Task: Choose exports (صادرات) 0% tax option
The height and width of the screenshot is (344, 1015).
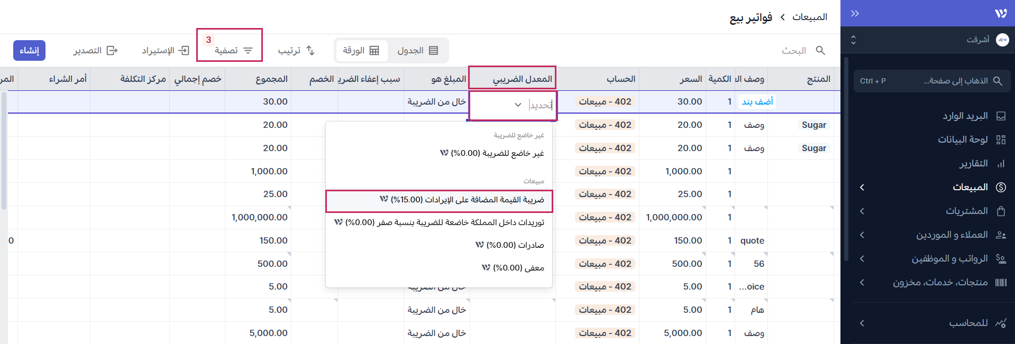Action: tap(510, 245)
